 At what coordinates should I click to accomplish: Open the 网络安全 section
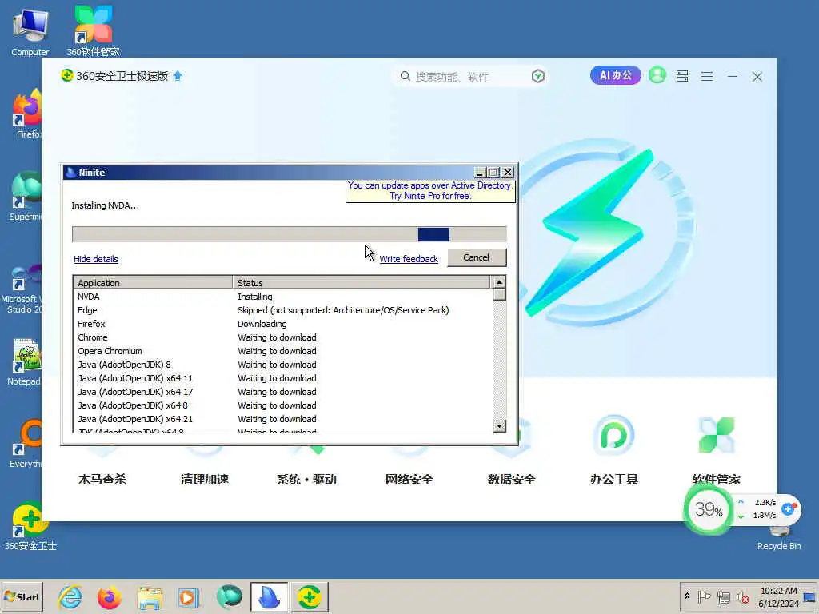[409, 479]
